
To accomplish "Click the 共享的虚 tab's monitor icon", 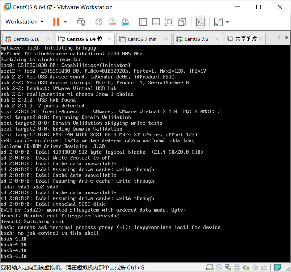I will pos(230,39).
